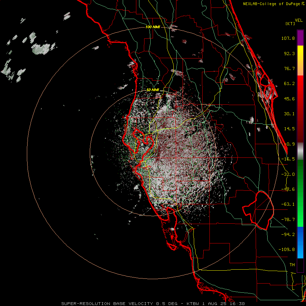Click the purple segment of velocity color bar
306x306 pixels.
300,38
